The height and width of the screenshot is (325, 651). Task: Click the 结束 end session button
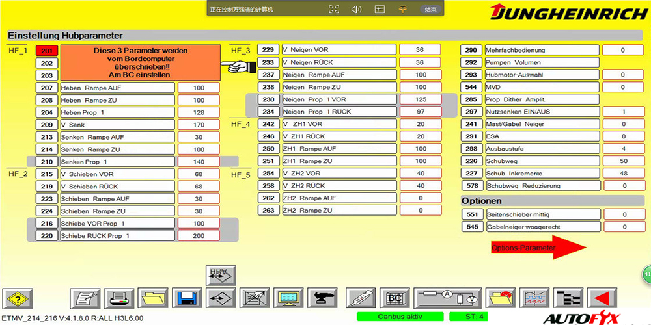tap(430, 10)
